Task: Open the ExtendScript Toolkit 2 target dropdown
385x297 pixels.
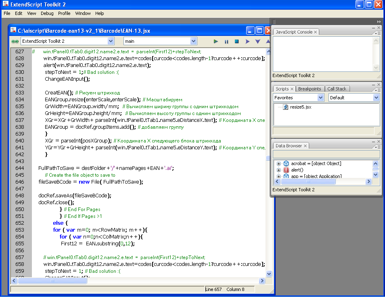Action: pos(111,41)
